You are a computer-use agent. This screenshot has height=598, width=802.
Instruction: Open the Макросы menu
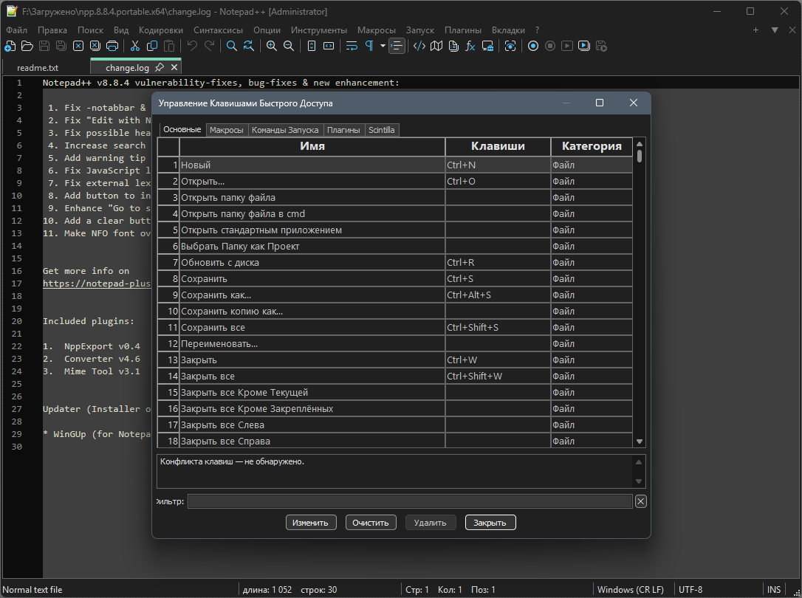tap(377, 30)
